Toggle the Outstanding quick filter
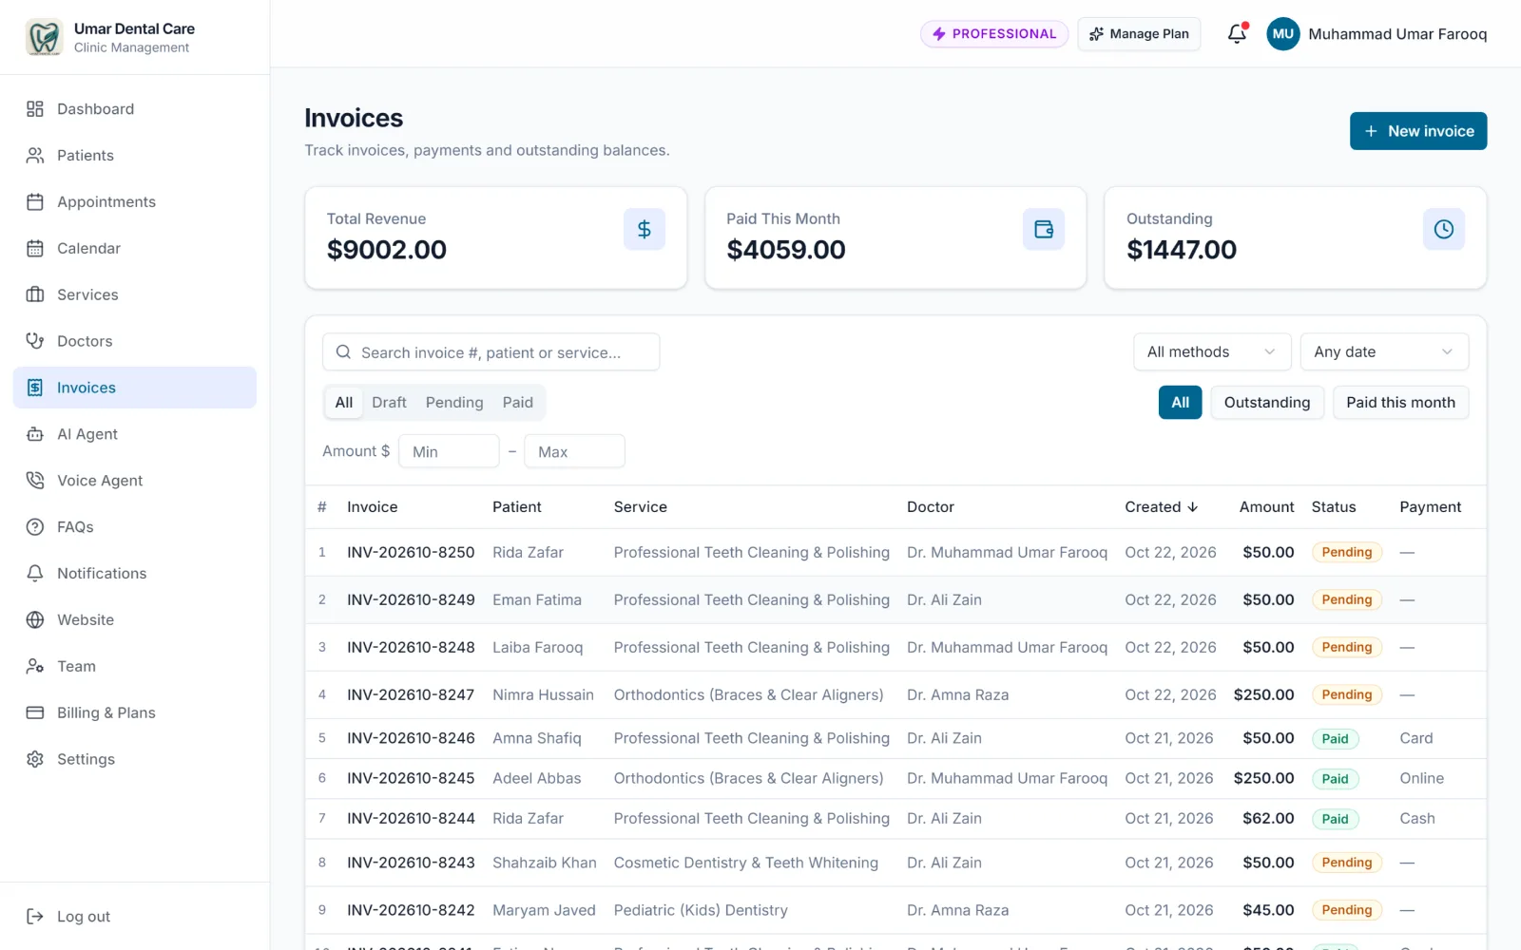 [x=1266, y=403]
